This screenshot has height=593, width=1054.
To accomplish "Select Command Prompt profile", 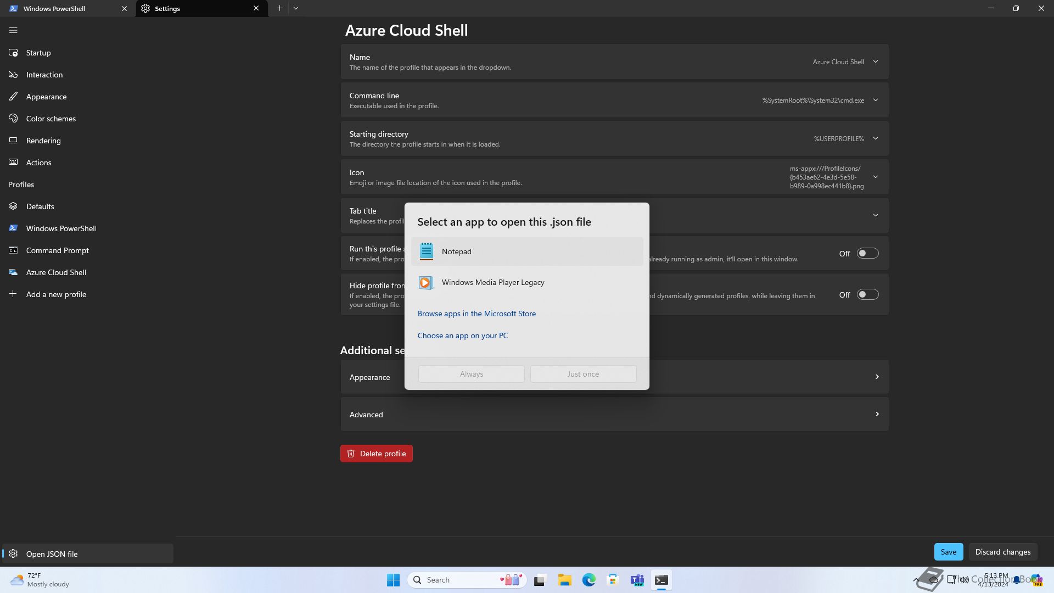I will click(x=87, y=250).
